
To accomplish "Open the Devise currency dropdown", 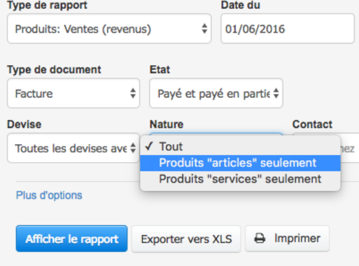I will [73, 148].
